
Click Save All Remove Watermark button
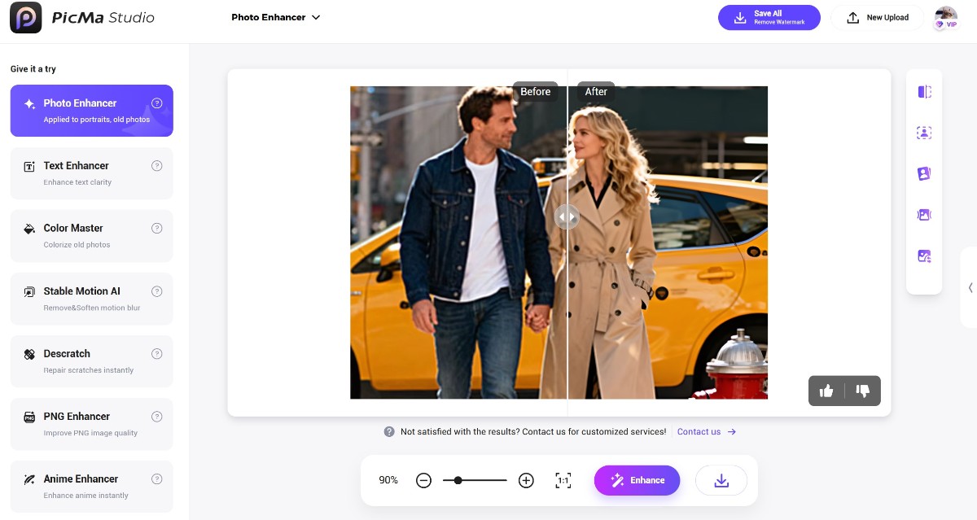[x=769, y=17]
